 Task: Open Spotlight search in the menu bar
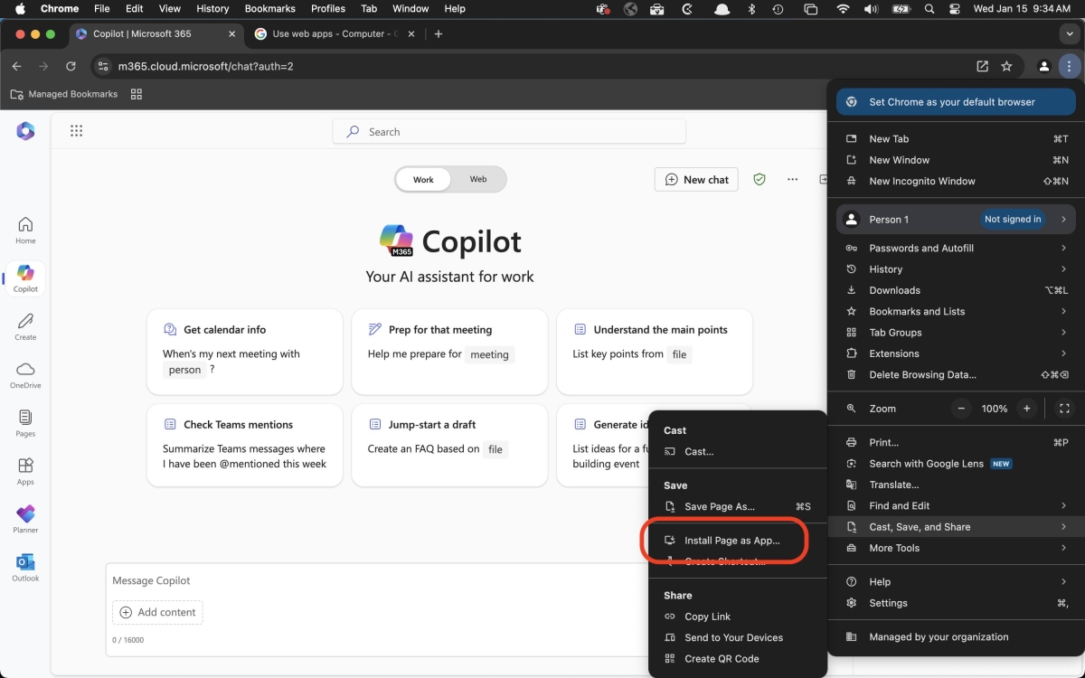[x=929, y=9]
